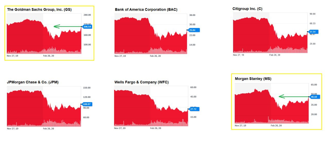This screenshot has height=143, width=329.
Task: Click the 100.07 price label badge
Action: coord(87,104)
